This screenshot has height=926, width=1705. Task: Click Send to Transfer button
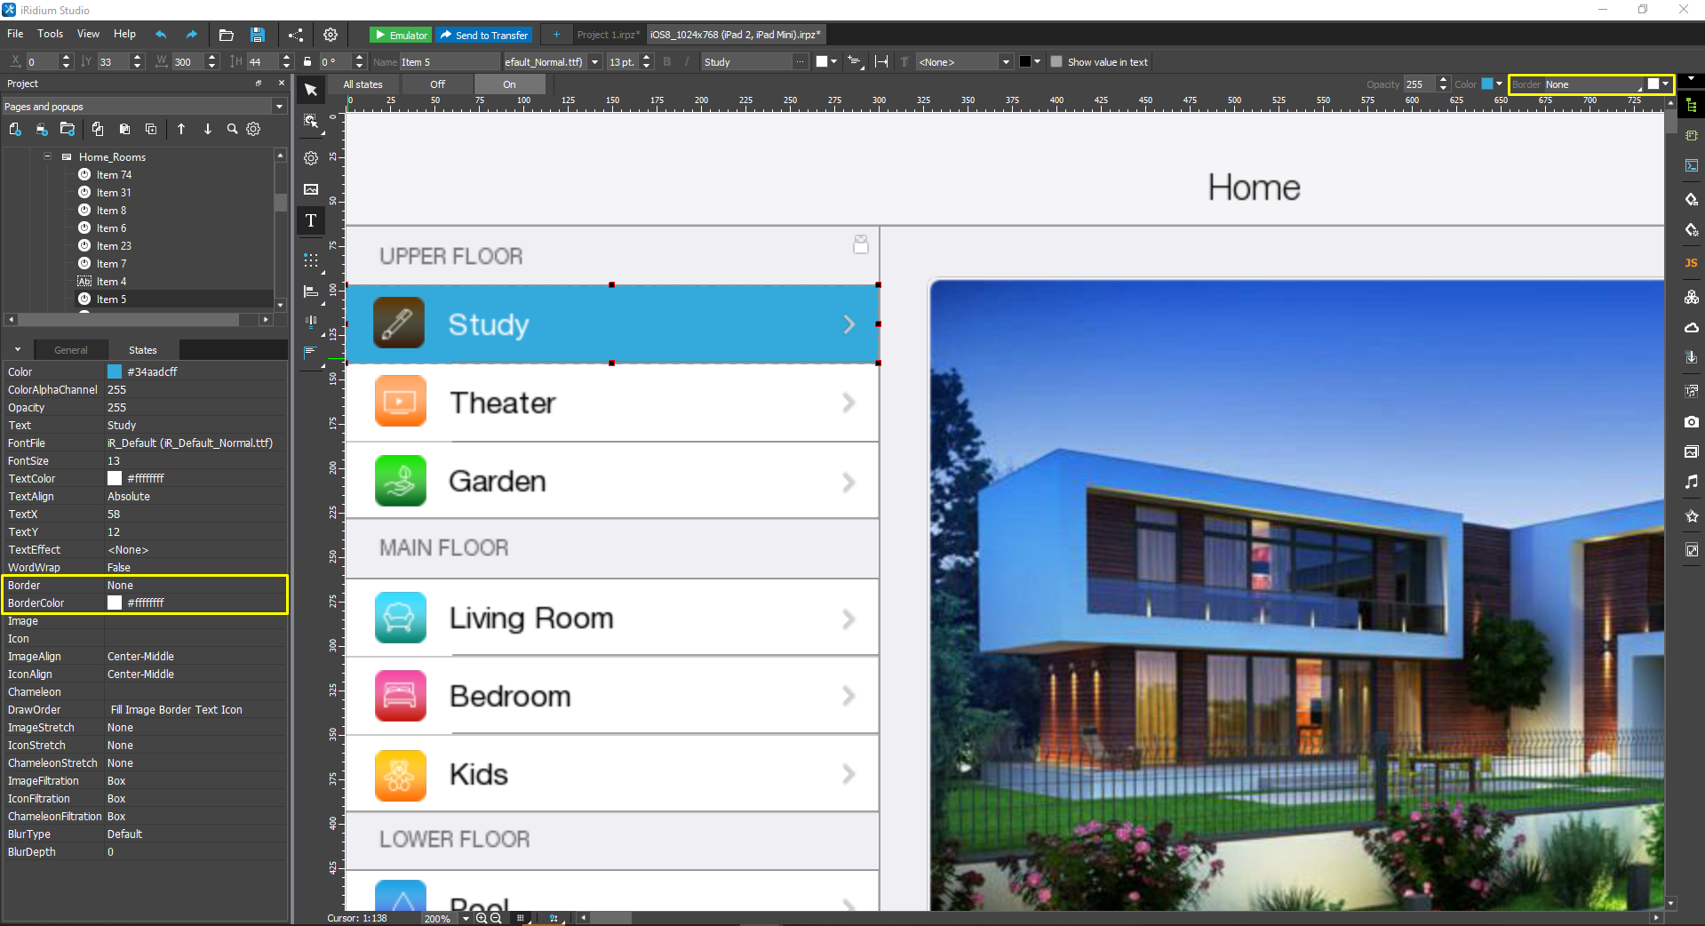point(484,35)
